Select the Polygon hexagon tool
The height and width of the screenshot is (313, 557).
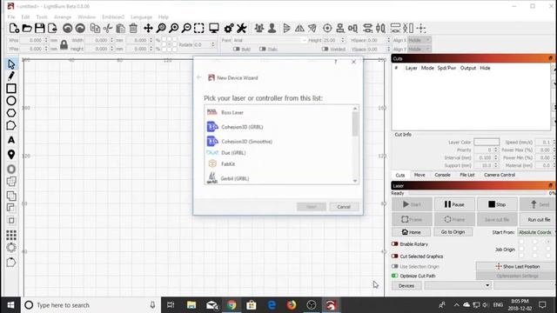click(x=11, y=113)
